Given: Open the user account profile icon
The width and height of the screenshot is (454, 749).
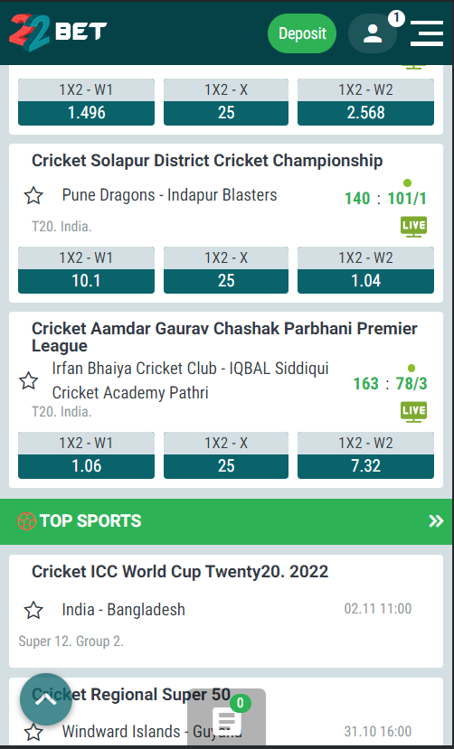Looking at the screenshot, I should point(373,33).
